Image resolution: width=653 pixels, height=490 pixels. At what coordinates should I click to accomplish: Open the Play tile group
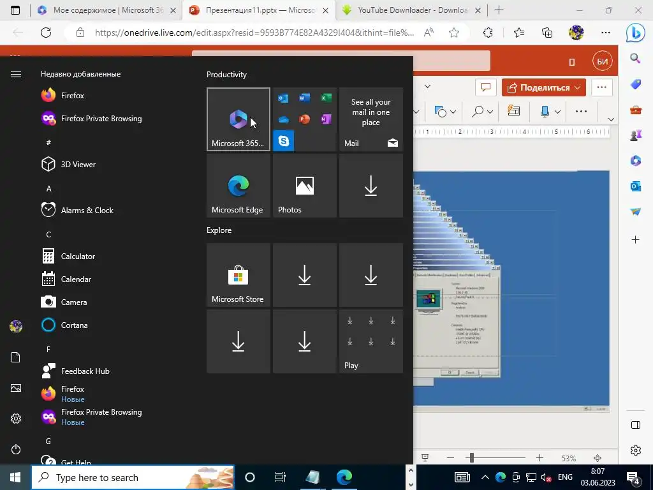(x=371, y=341)
